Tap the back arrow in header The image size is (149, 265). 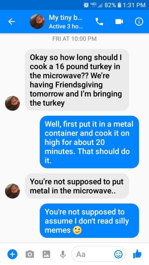(12, 21)
